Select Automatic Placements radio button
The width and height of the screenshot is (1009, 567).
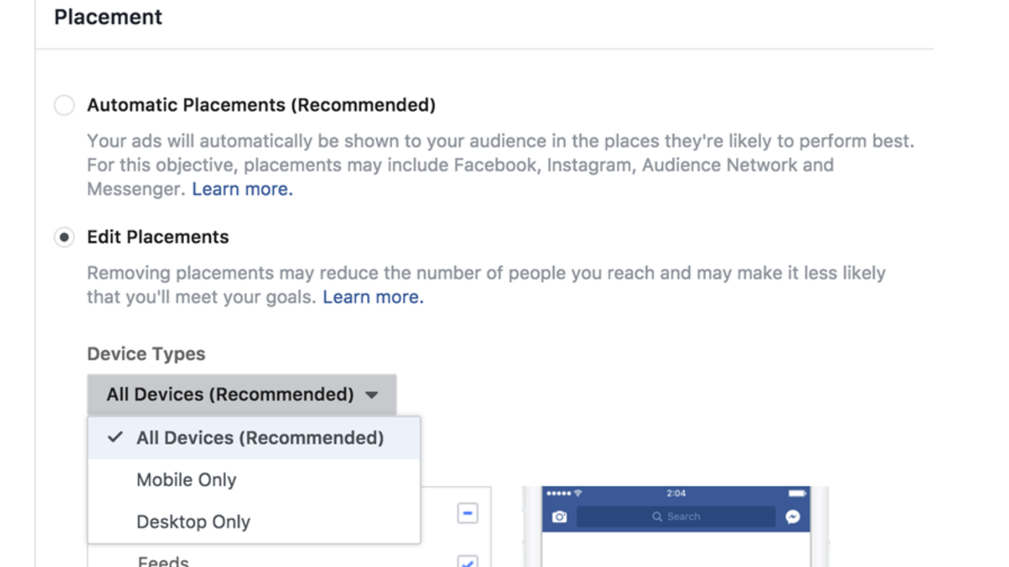(x=64, y=105)
